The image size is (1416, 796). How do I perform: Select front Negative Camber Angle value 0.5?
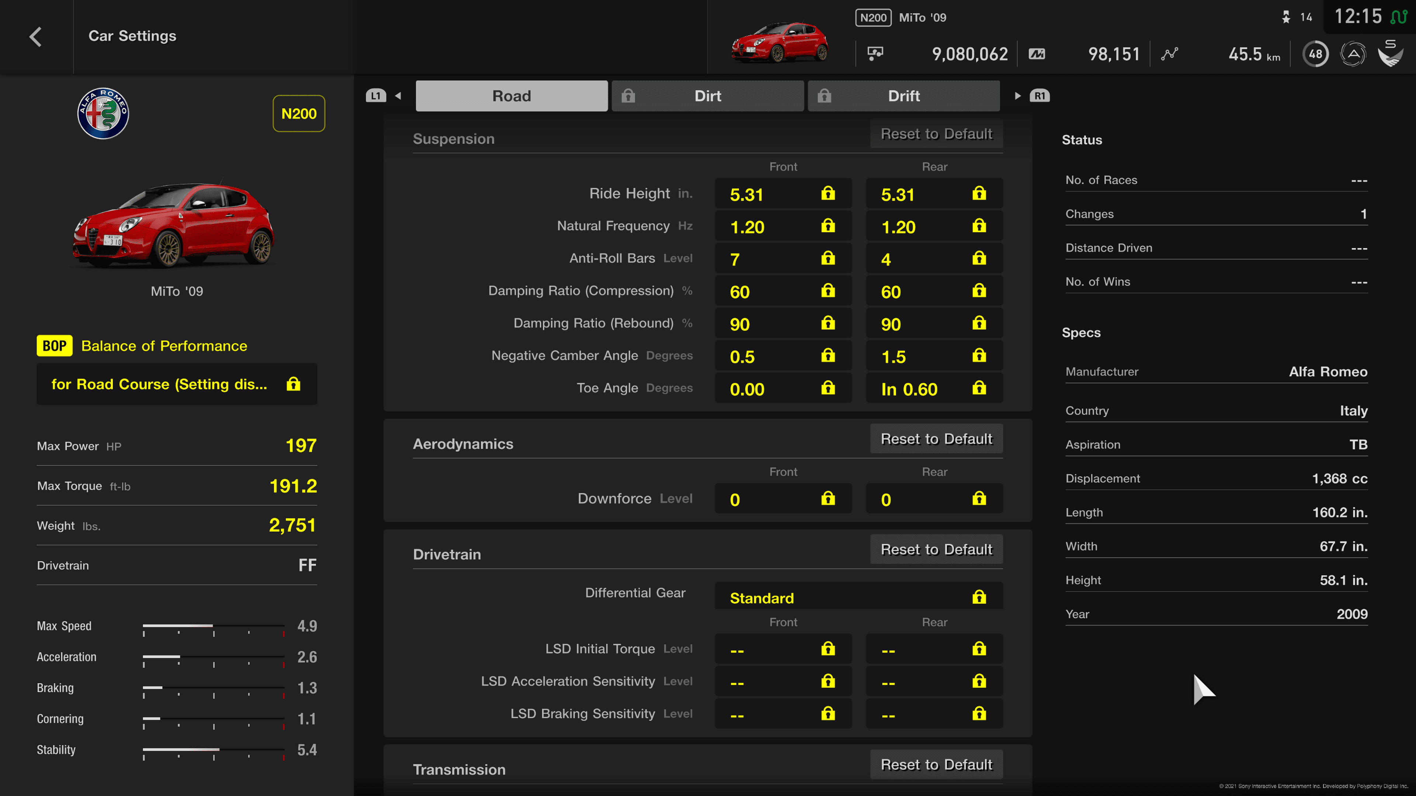coord(783,355)
